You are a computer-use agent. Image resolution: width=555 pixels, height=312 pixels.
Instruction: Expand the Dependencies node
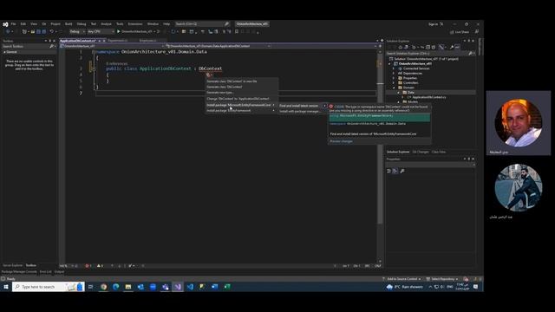tap(394, 73)
